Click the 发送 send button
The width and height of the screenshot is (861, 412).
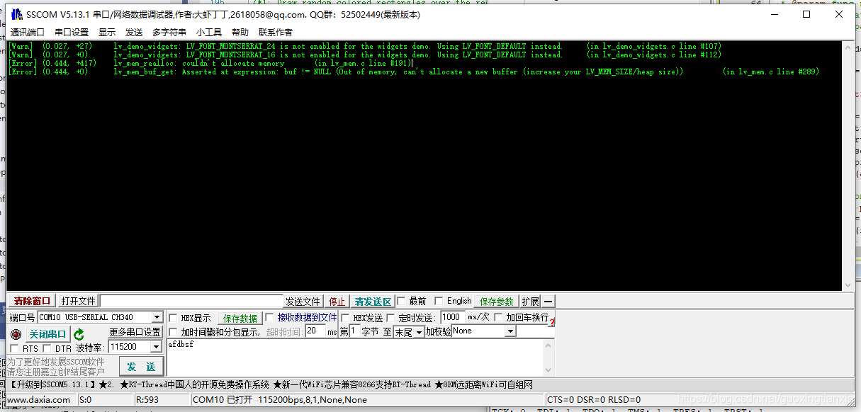[141, 367]
